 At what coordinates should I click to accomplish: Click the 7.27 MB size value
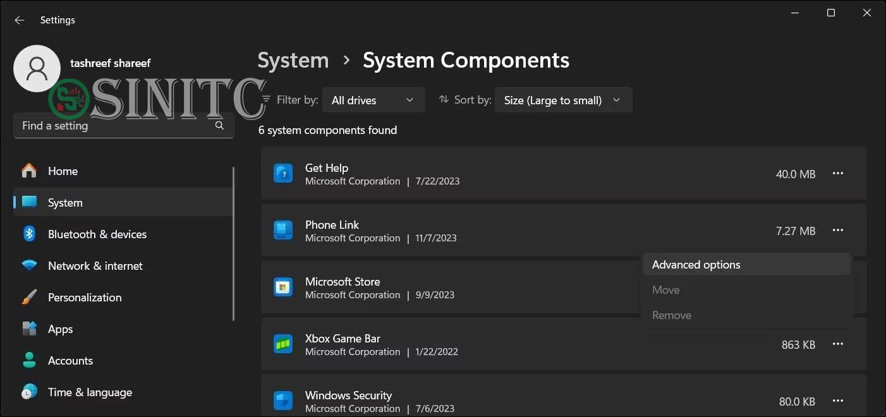pyautogui.click(x=796, y=231)
